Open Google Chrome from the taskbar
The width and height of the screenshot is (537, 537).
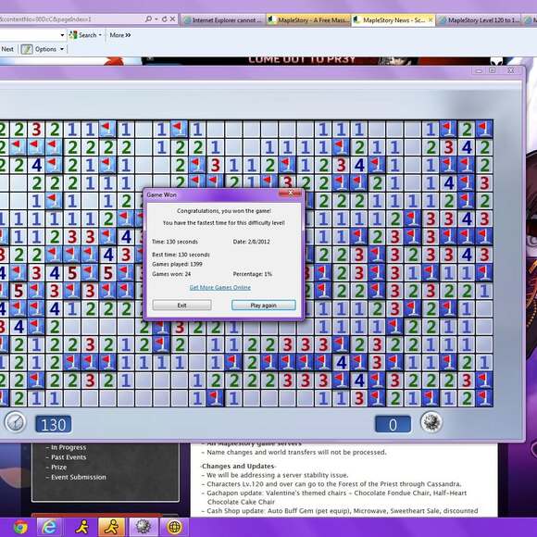20,527
